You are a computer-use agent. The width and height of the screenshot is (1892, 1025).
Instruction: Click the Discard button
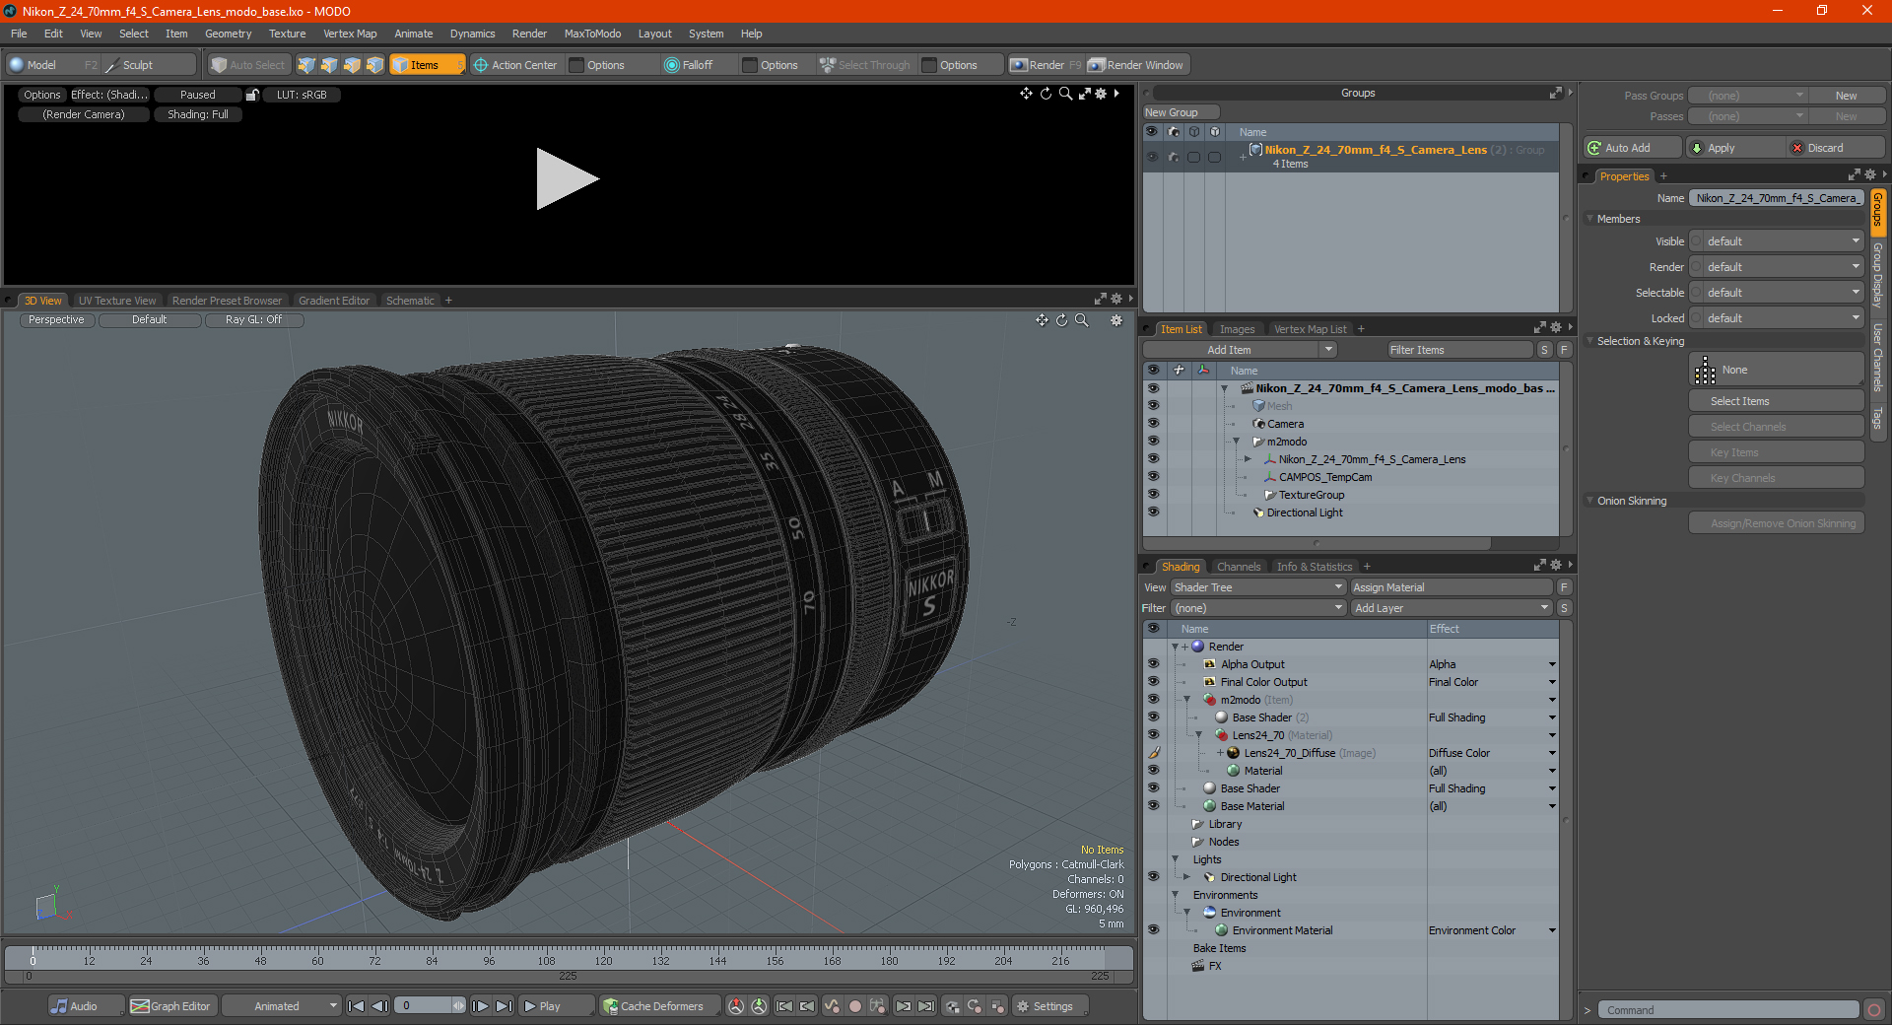click(x=1835, y=148)
